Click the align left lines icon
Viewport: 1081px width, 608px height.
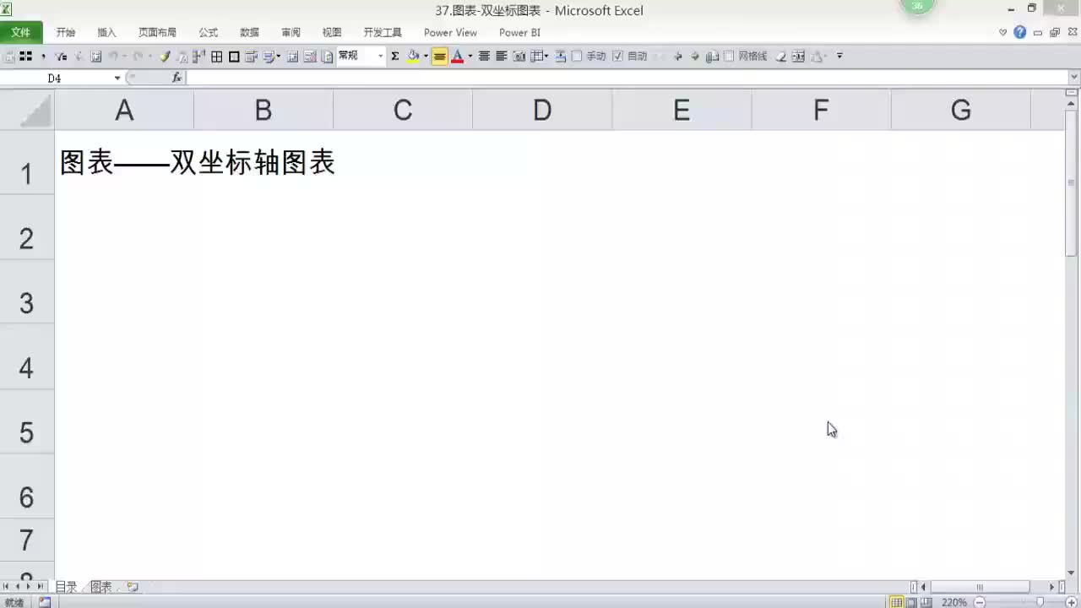[x=501, y=56]
